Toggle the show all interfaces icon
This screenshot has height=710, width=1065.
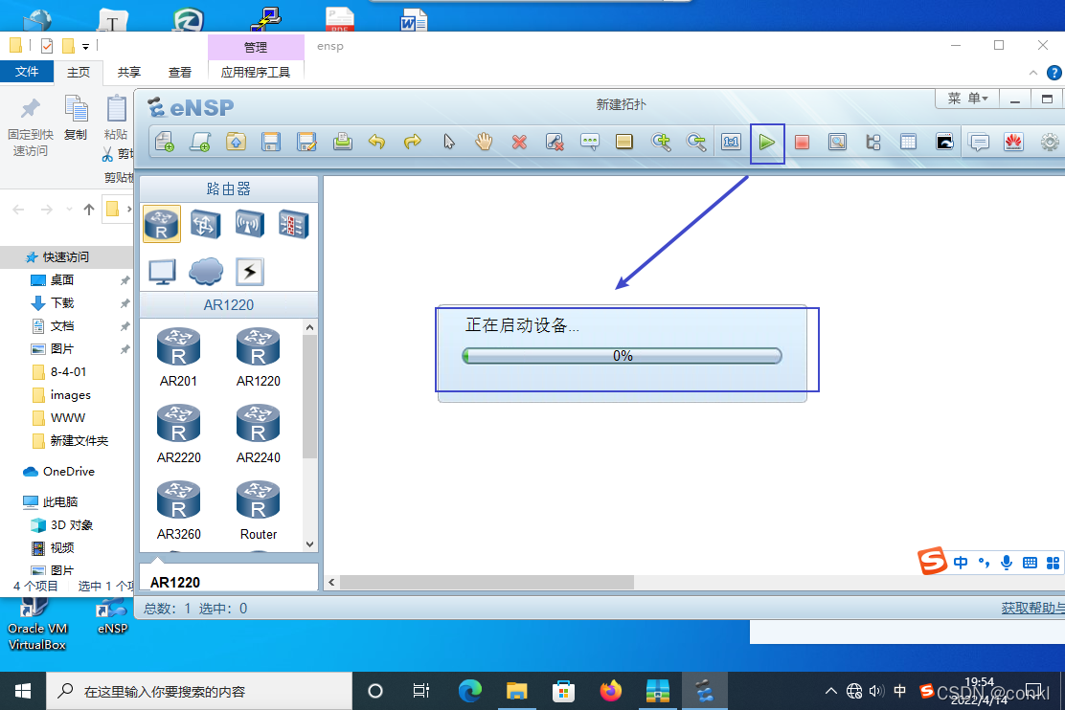872,142
